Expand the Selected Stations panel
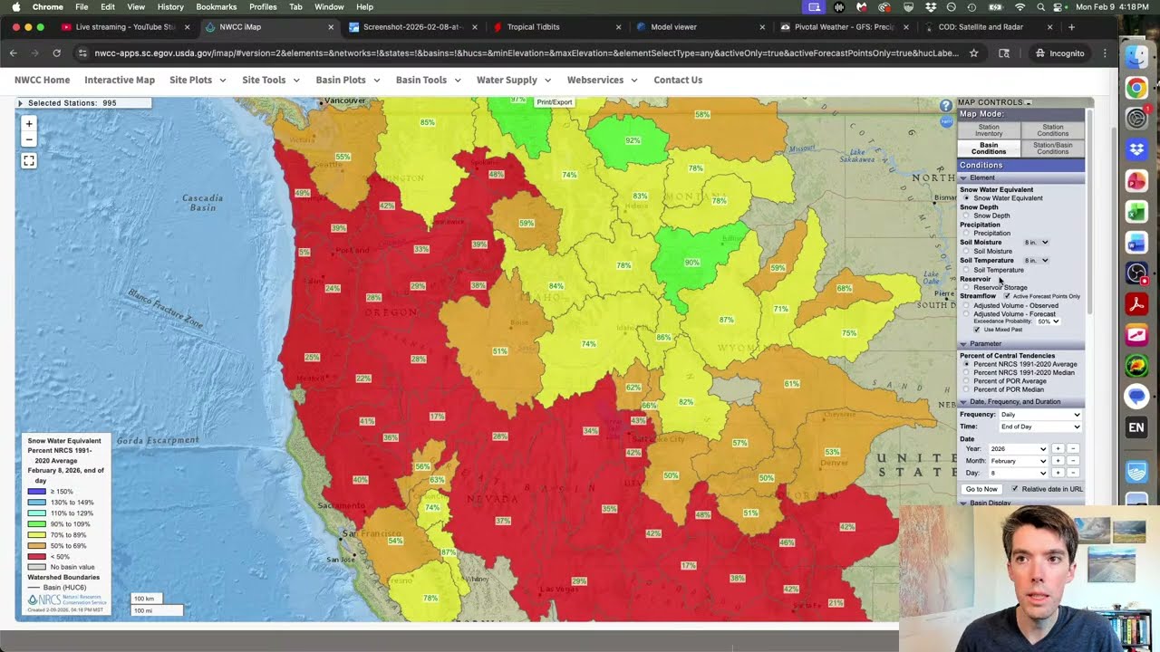This screenshot has height=652, width=1160. click(20, 103)
